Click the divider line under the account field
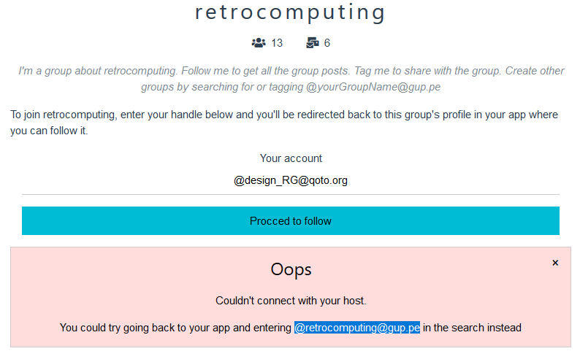This screenshot has width=580, height=362. pos(291,195)
